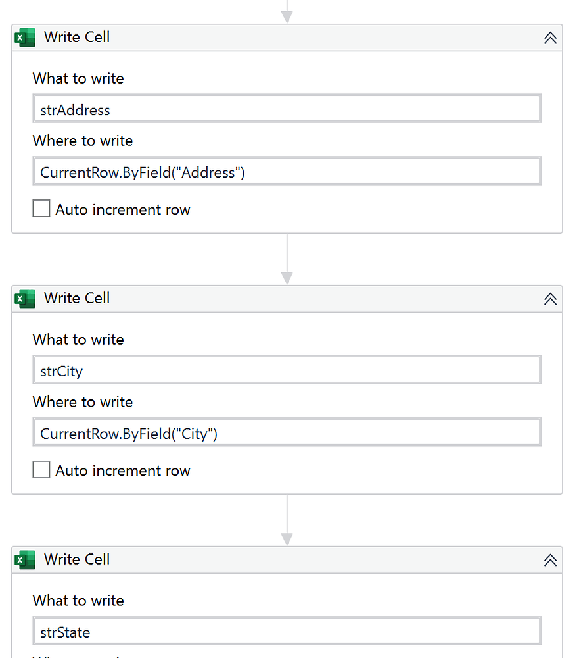
Task: Click the 'Where to write' label in the City activity
Action: click(x=83, y=402)
